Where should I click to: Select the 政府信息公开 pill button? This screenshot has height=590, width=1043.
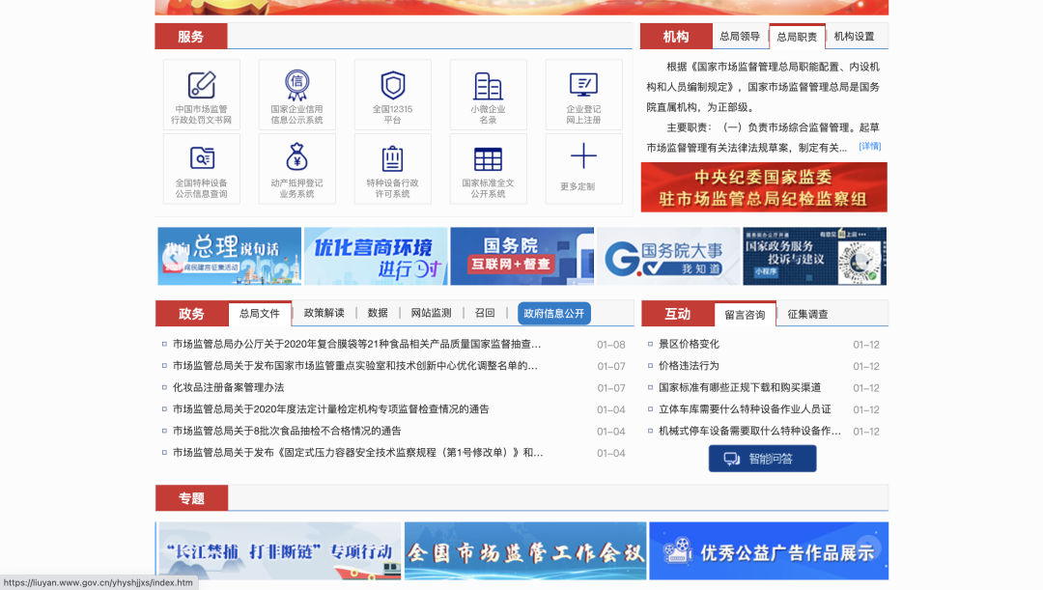tap(552, 313)
